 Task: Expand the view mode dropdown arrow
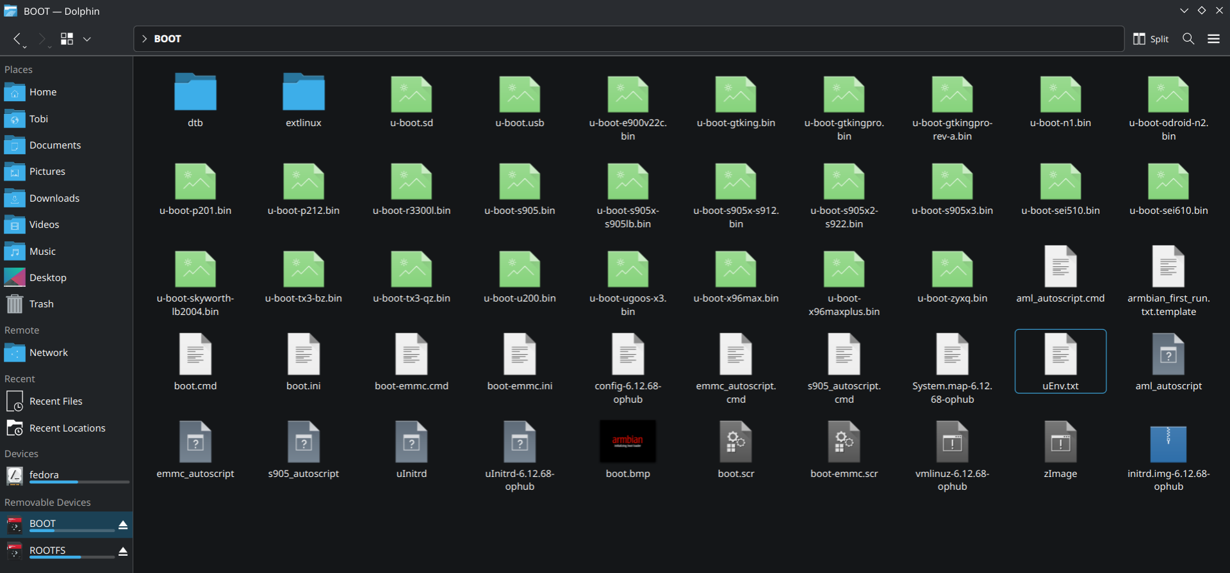[87, 39]
